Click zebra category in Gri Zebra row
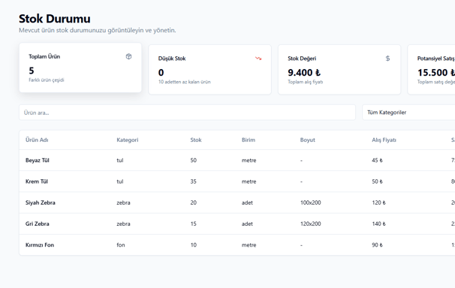The image size is (455, 288). [x=123, y=223]
